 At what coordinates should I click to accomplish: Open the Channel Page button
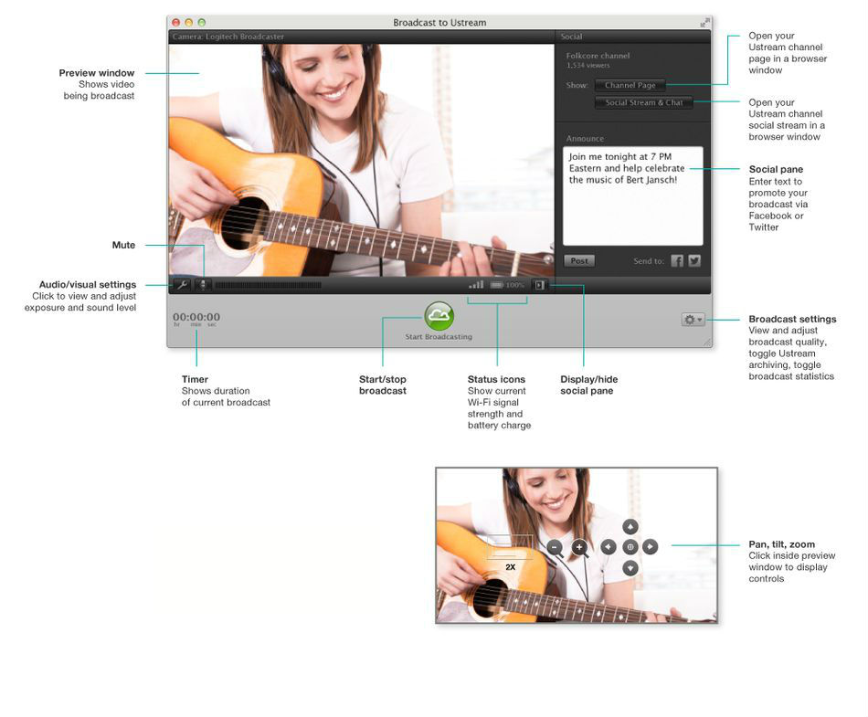[630, 85]
